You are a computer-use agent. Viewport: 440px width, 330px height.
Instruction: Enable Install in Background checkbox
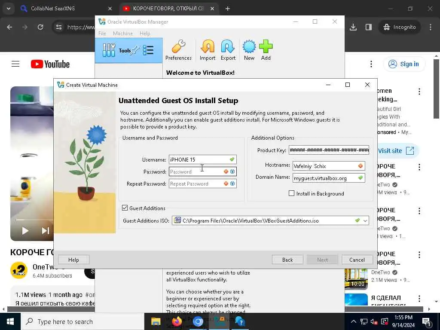click(292, 193)
